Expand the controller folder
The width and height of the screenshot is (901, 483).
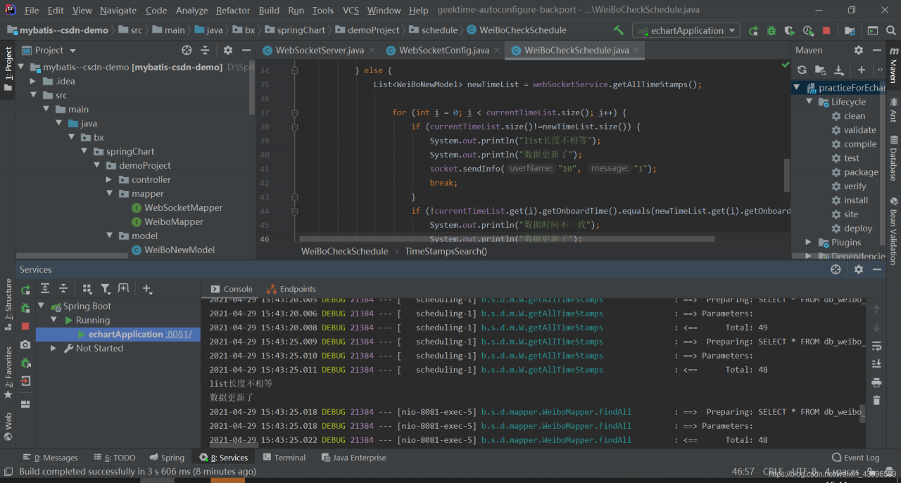click(x=109, y=179)
